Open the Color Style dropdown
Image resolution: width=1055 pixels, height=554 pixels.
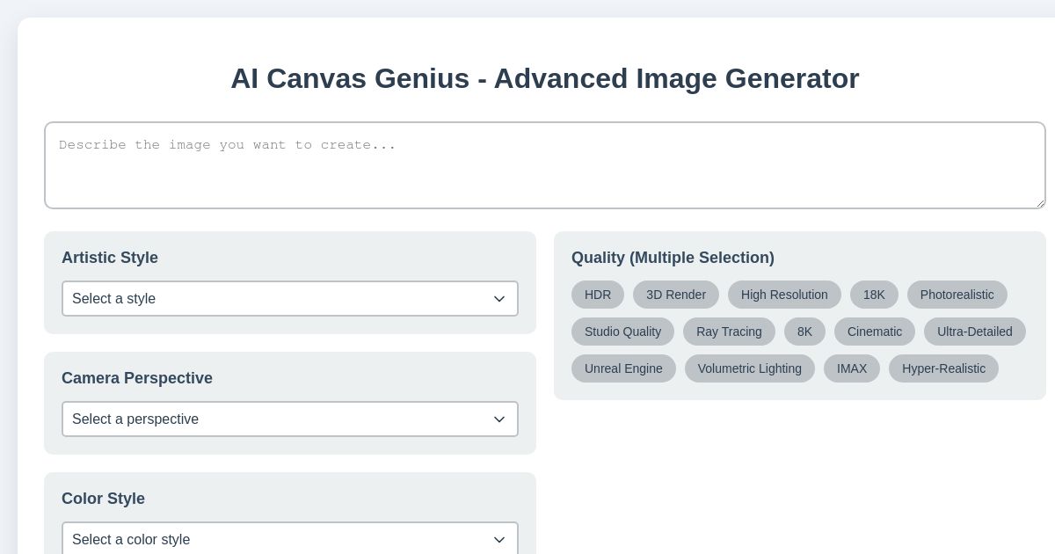tap(290, 540)
